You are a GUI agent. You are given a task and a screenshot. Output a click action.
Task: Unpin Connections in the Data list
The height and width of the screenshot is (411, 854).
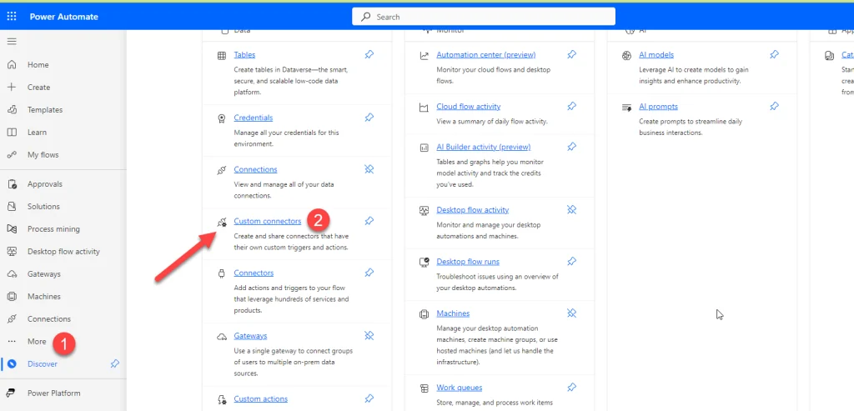369,169
